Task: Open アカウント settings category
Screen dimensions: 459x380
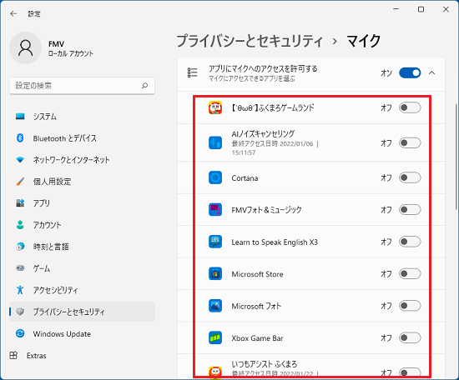Action: (82, 224)
